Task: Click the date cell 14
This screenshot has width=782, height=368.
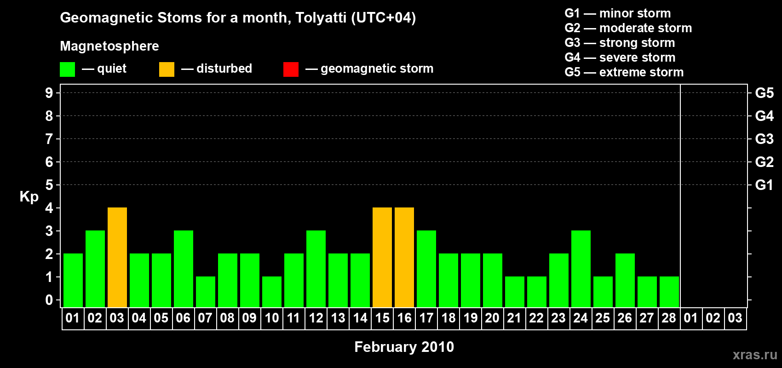Action: (360, 318)
